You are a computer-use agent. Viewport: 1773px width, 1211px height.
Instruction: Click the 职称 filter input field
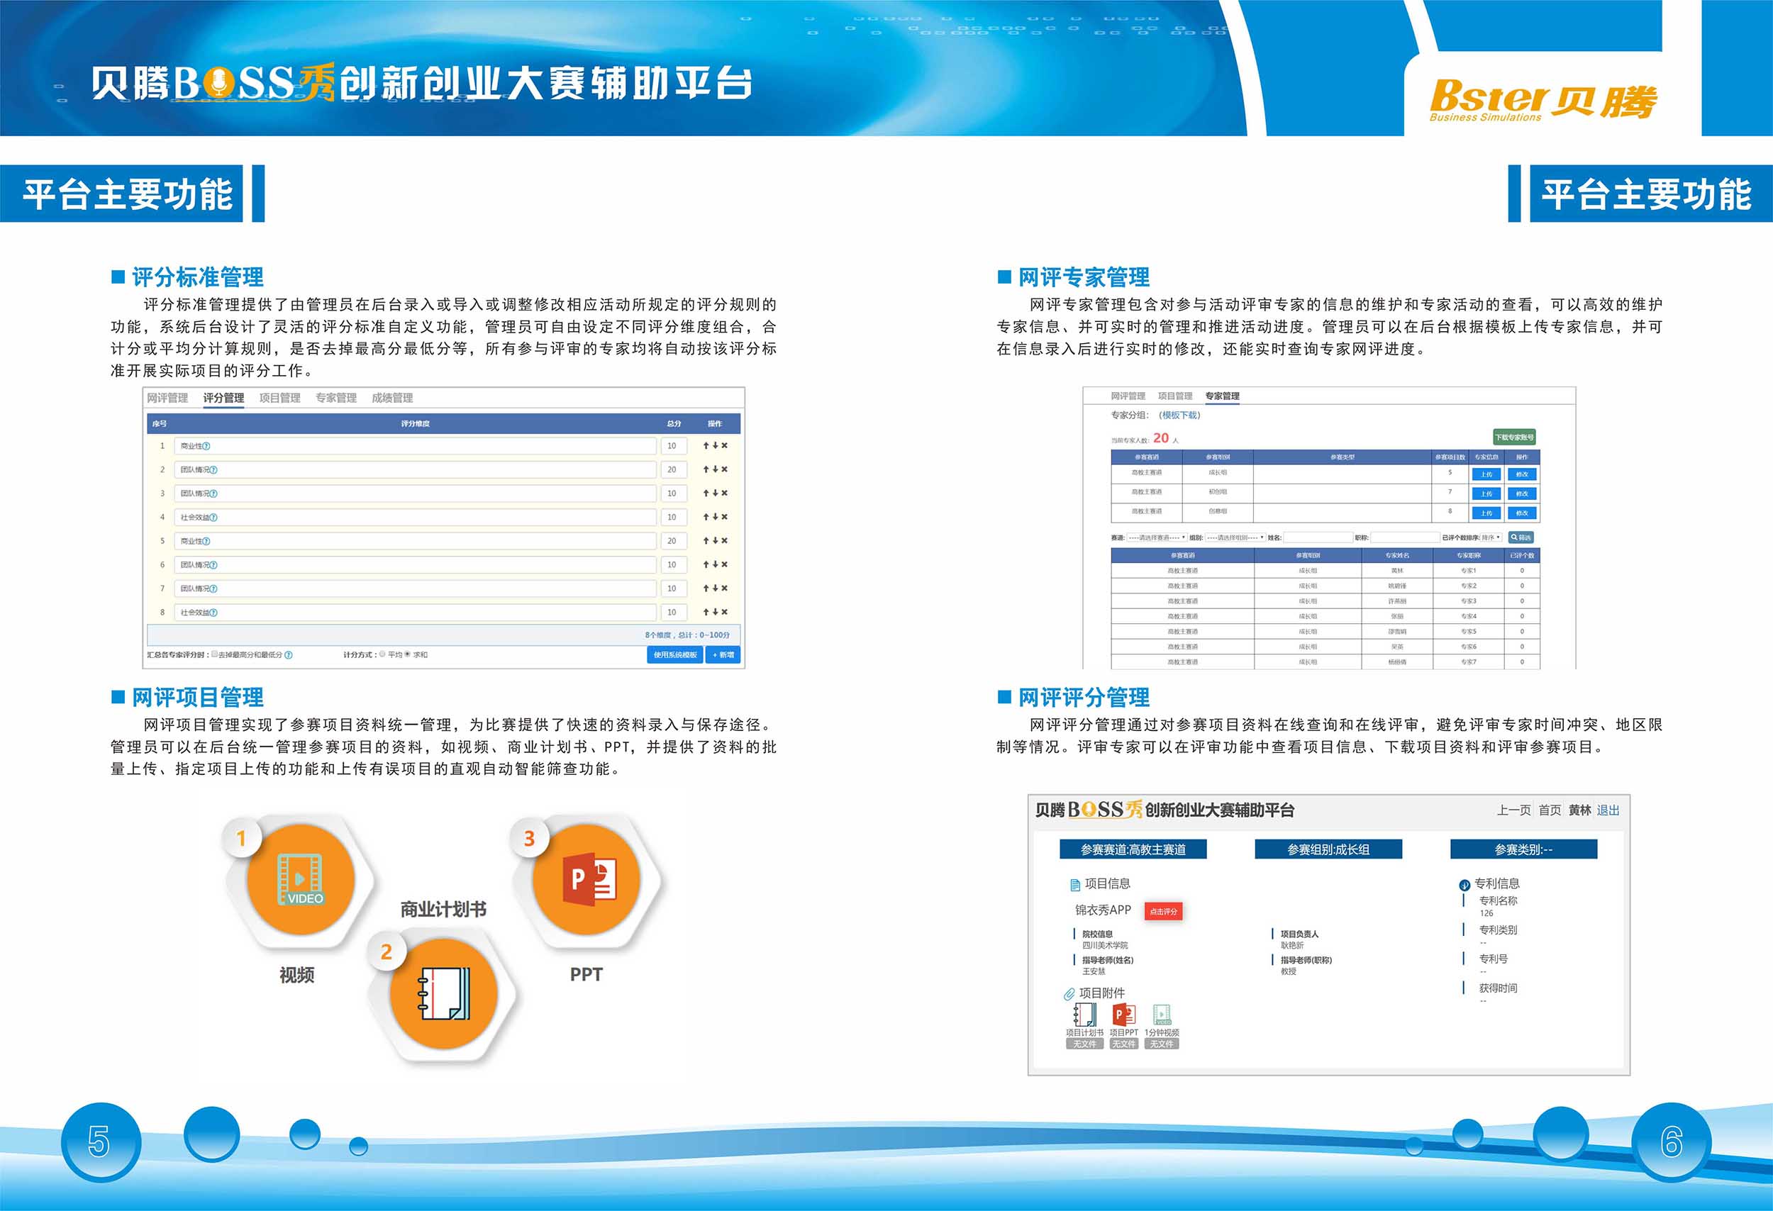point(1405,537)
